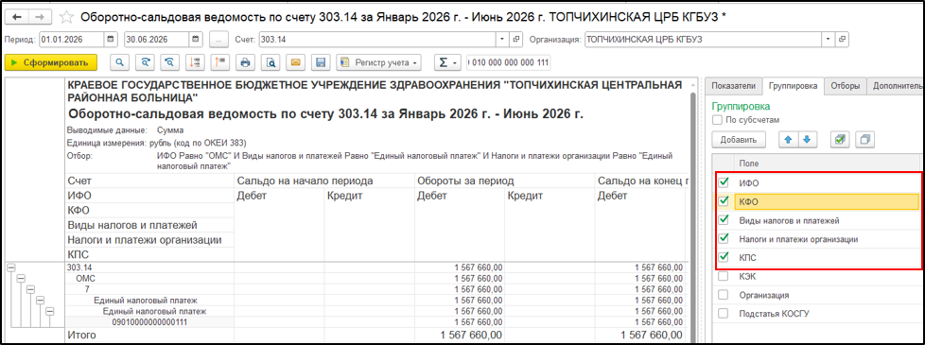The image size is (925, 345).
Task: Enable the Подстатья КОСГУ grouping field
Action: tap(724, 314)
